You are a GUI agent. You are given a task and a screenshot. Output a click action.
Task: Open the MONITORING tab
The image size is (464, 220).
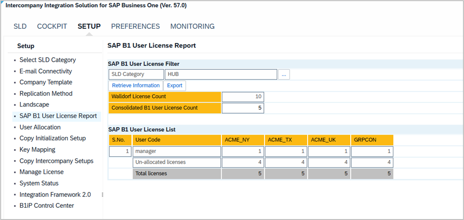pos(192,26)
